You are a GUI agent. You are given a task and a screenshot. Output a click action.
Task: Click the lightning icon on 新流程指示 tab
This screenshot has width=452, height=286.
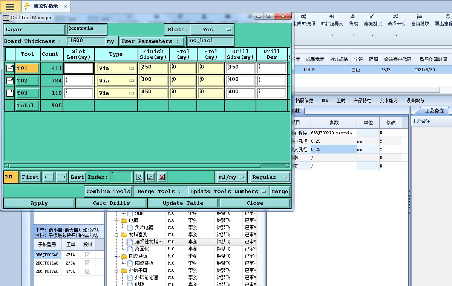[27, 6]
